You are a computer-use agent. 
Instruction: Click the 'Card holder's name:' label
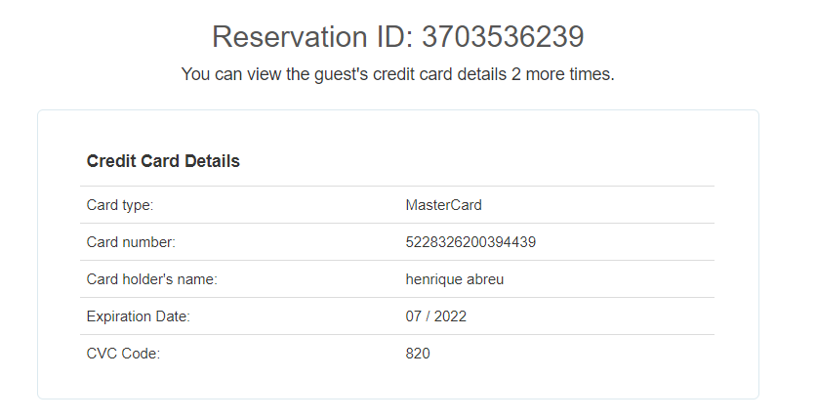coord(151,279)
